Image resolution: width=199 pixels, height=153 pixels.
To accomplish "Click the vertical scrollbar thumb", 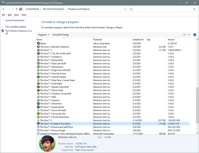I will click(197, 105).
